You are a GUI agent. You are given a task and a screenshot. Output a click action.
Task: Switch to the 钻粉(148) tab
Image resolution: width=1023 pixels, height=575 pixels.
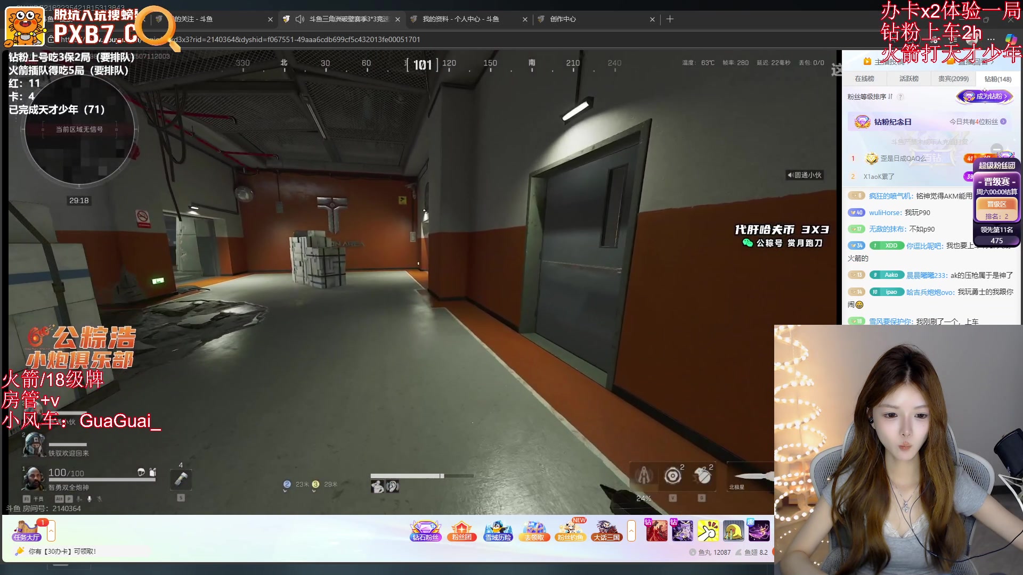997,79
